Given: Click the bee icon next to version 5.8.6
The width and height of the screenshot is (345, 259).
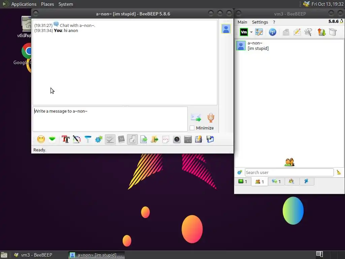Looking at the screenshot, I should [342, 21].
